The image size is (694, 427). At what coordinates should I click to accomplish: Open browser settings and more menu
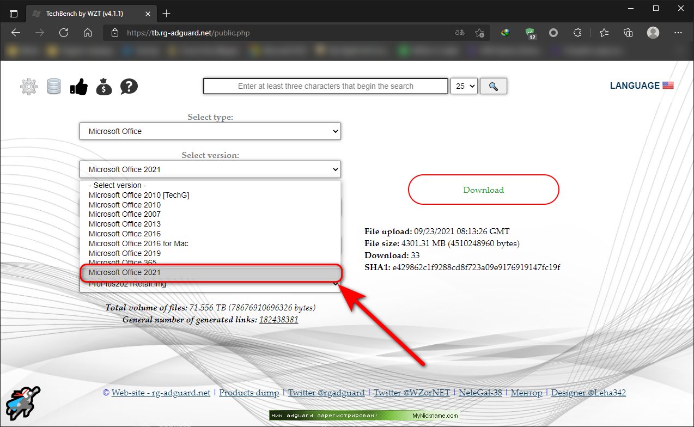point(678,33)
